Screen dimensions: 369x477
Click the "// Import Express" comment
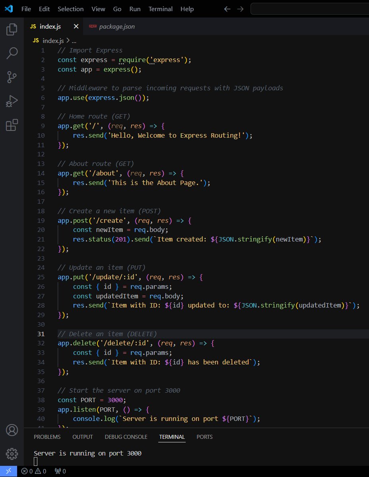90,51
